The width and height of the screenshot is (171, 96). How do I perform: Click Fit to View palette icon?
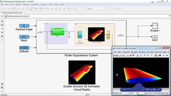[2, 25]
